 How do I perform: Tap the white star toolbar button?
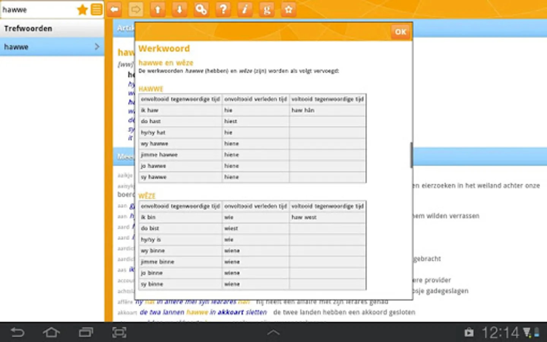(x=288, y=9)
